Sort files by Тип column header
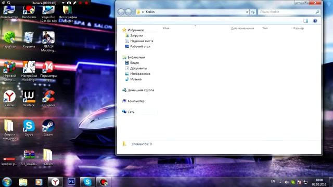 (265, 28)
